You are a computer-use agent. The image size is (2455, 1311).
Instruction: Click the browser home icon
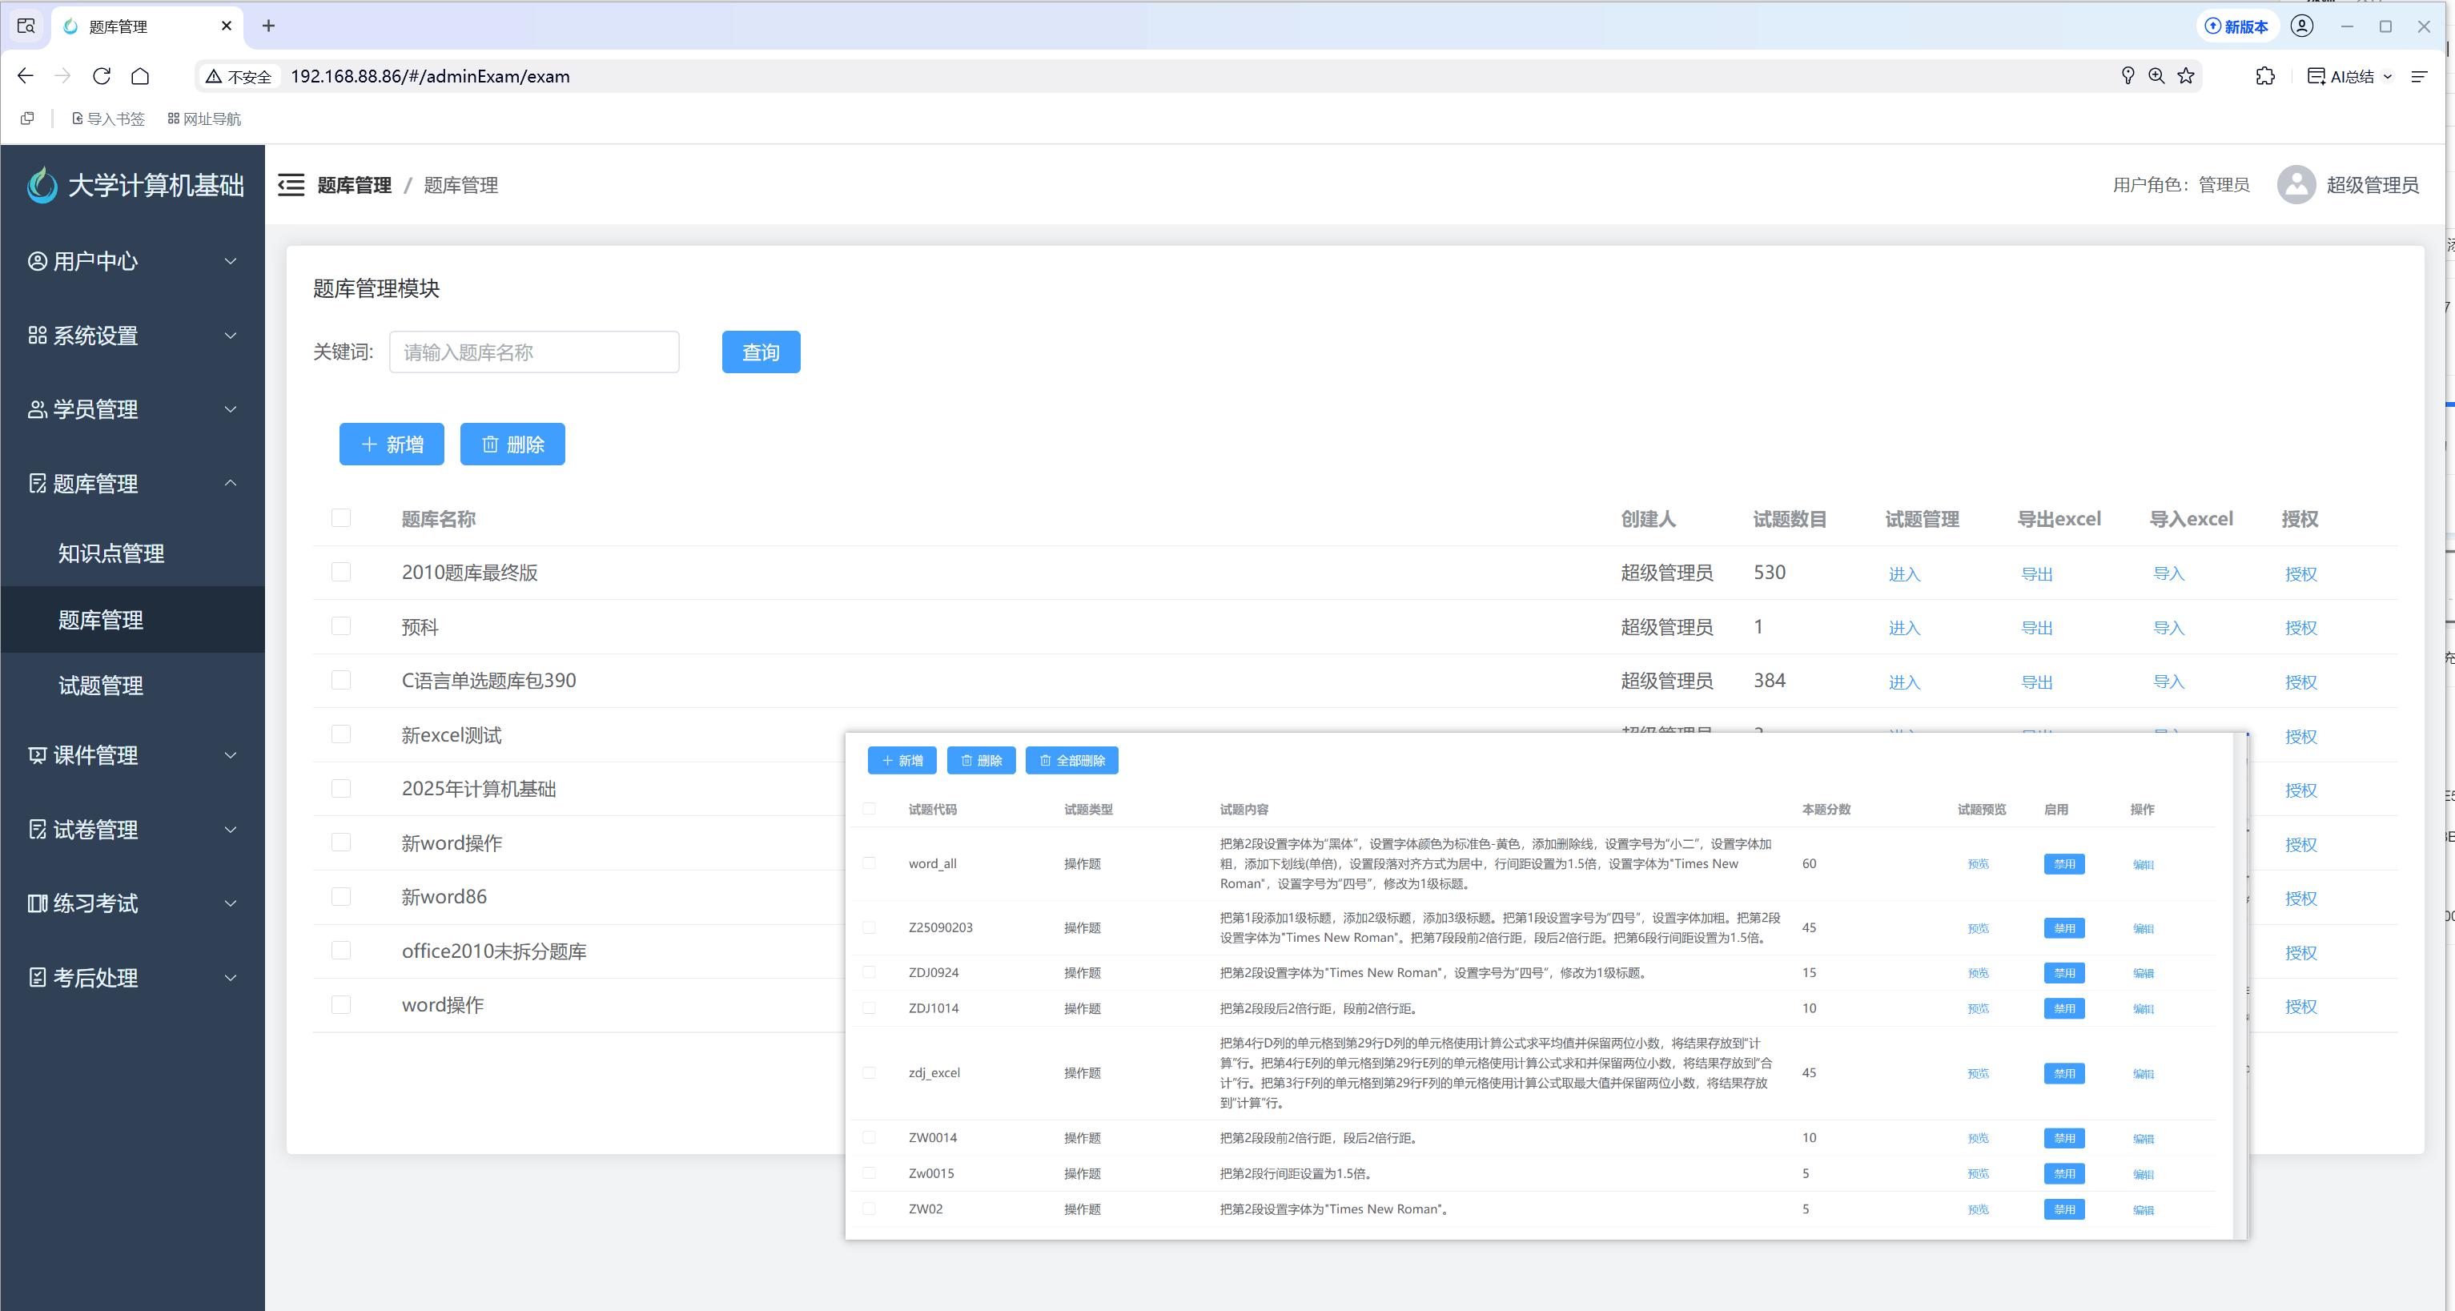coord(140,76)
